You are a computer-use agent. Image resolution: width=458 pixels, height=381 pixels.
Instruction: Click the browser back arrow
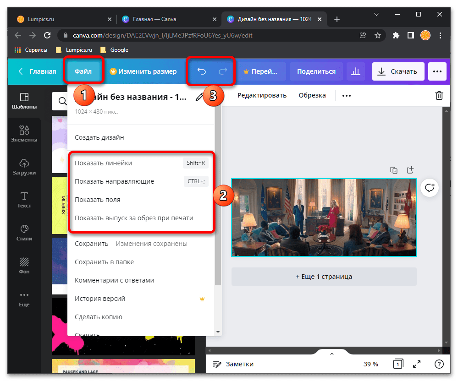[18, 35]
